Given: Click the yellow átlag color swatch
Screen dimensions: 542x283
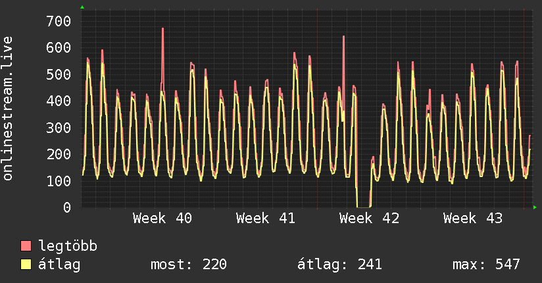Looking at the screenshot, I should click(x=26, y=264).
